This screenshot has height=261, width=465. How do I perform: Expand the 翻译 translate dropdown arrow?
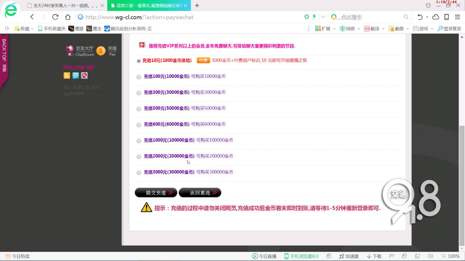[x=383, y=29]
